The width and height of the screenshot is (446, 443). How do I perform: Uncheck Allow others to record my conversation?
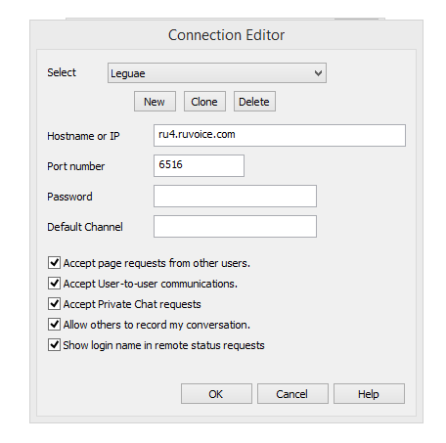[x=54, y=324]
